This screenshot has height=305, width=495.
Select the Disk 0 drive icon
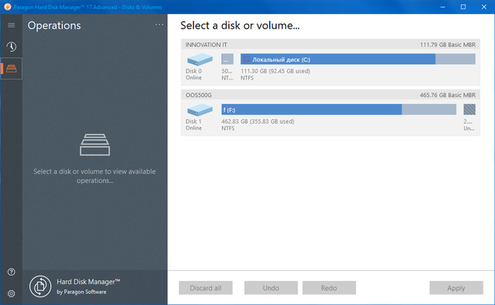[200, 59]
